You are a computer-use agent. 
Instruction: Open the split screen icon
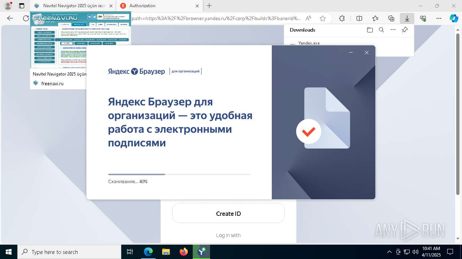tap(359, 18)
